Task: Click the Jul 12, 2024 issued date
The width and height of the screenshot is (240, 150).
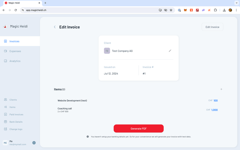Action: click(111, 73)
